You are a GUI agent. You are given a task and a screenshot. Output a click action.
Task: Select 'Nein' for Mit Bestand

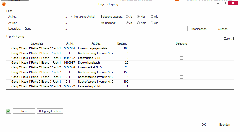coord(138,23)
